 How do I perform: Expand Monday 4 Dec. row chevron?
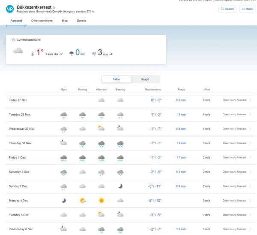250,201
